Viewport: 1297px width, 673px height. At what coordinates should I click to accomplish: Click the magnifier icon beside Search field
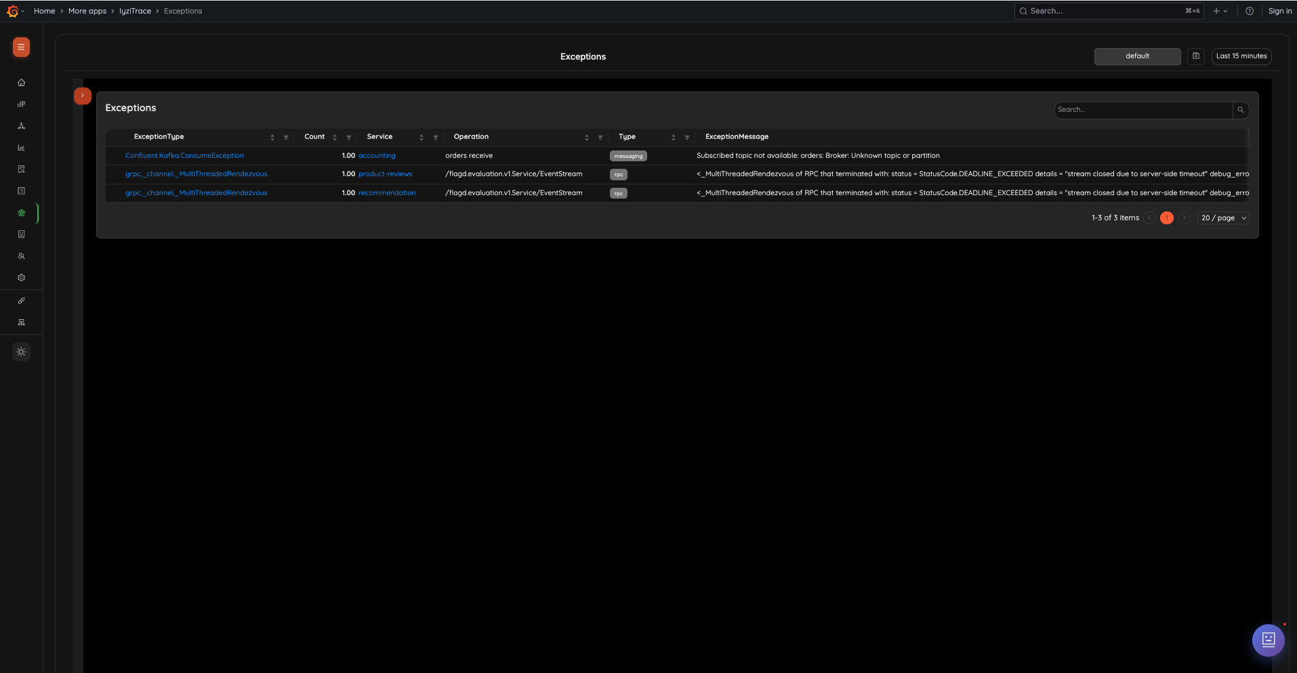[1241, 110]
